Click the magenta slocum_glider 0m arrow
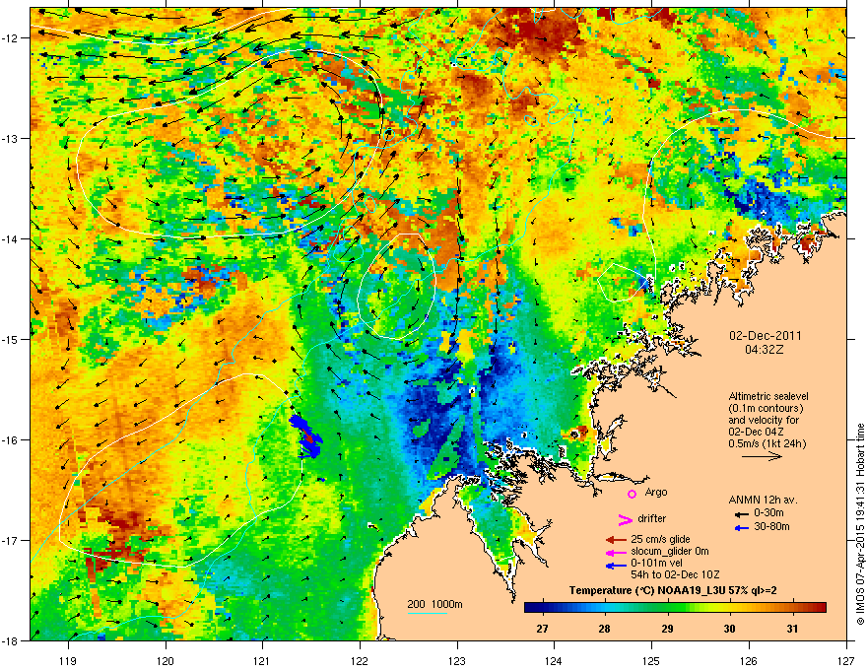The image size is (867, 670). [616, 552]
